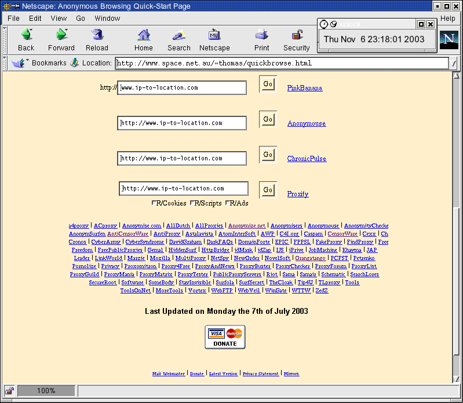Open the TheCloak link
Viewport: 463px width, 403px height.
click(x=281, y=283)
